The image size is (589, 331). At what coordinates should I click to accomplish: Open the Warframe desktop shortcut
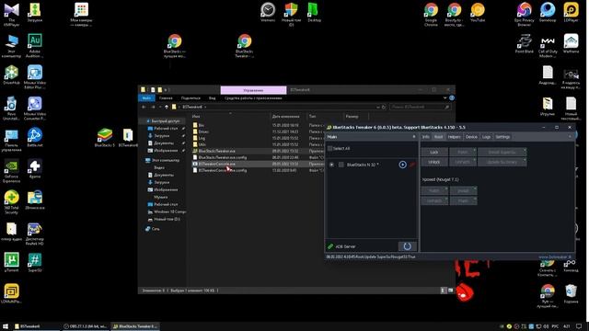coord(571,43)
